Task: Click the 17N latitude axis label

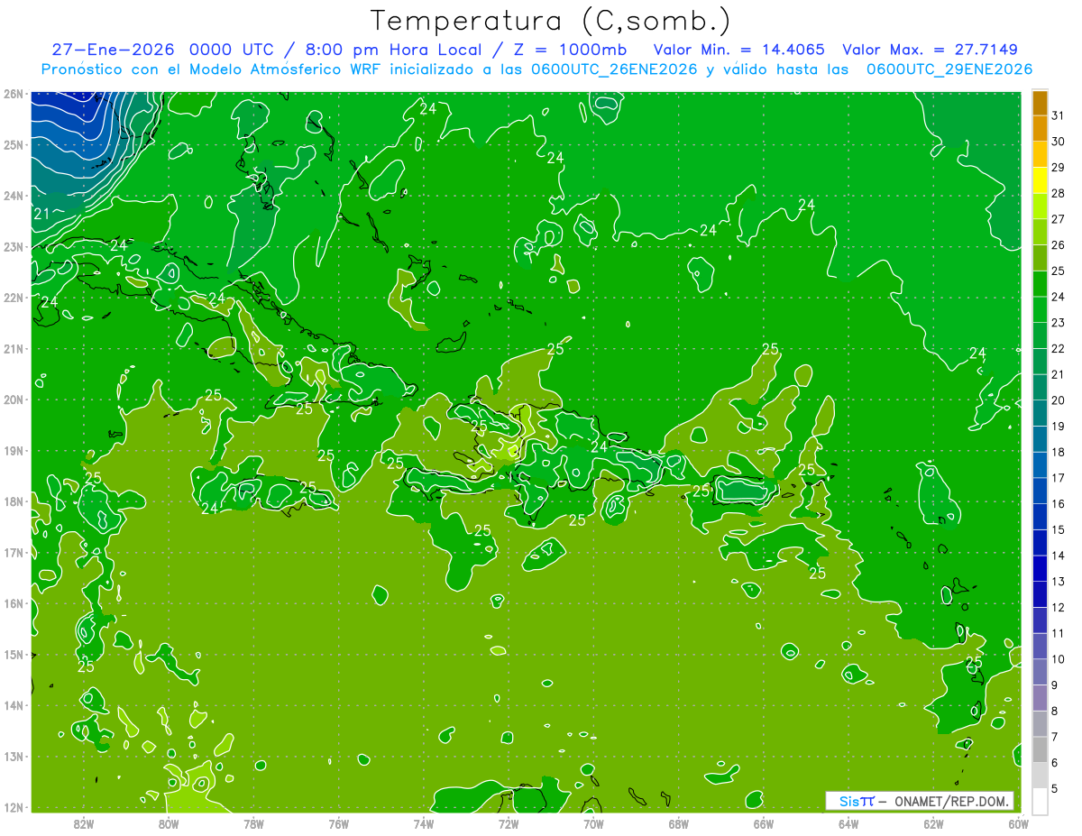Action: [x=13, y=552]
